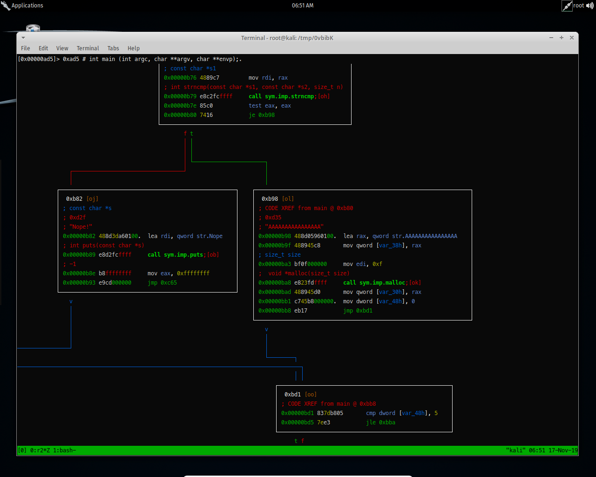The width and height of the screenshot is (596, 477).
Task: Click 'mov qword [var_38h], rax' line
Action: pyautogui.click(x=382, y=245)
